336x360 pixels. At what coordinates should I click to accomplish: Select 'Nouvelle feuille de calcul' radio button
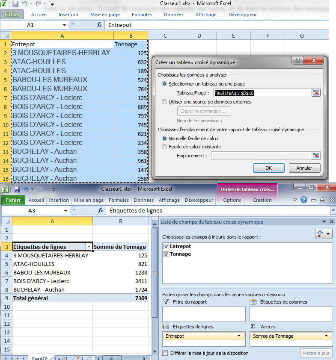coord(164,139)
